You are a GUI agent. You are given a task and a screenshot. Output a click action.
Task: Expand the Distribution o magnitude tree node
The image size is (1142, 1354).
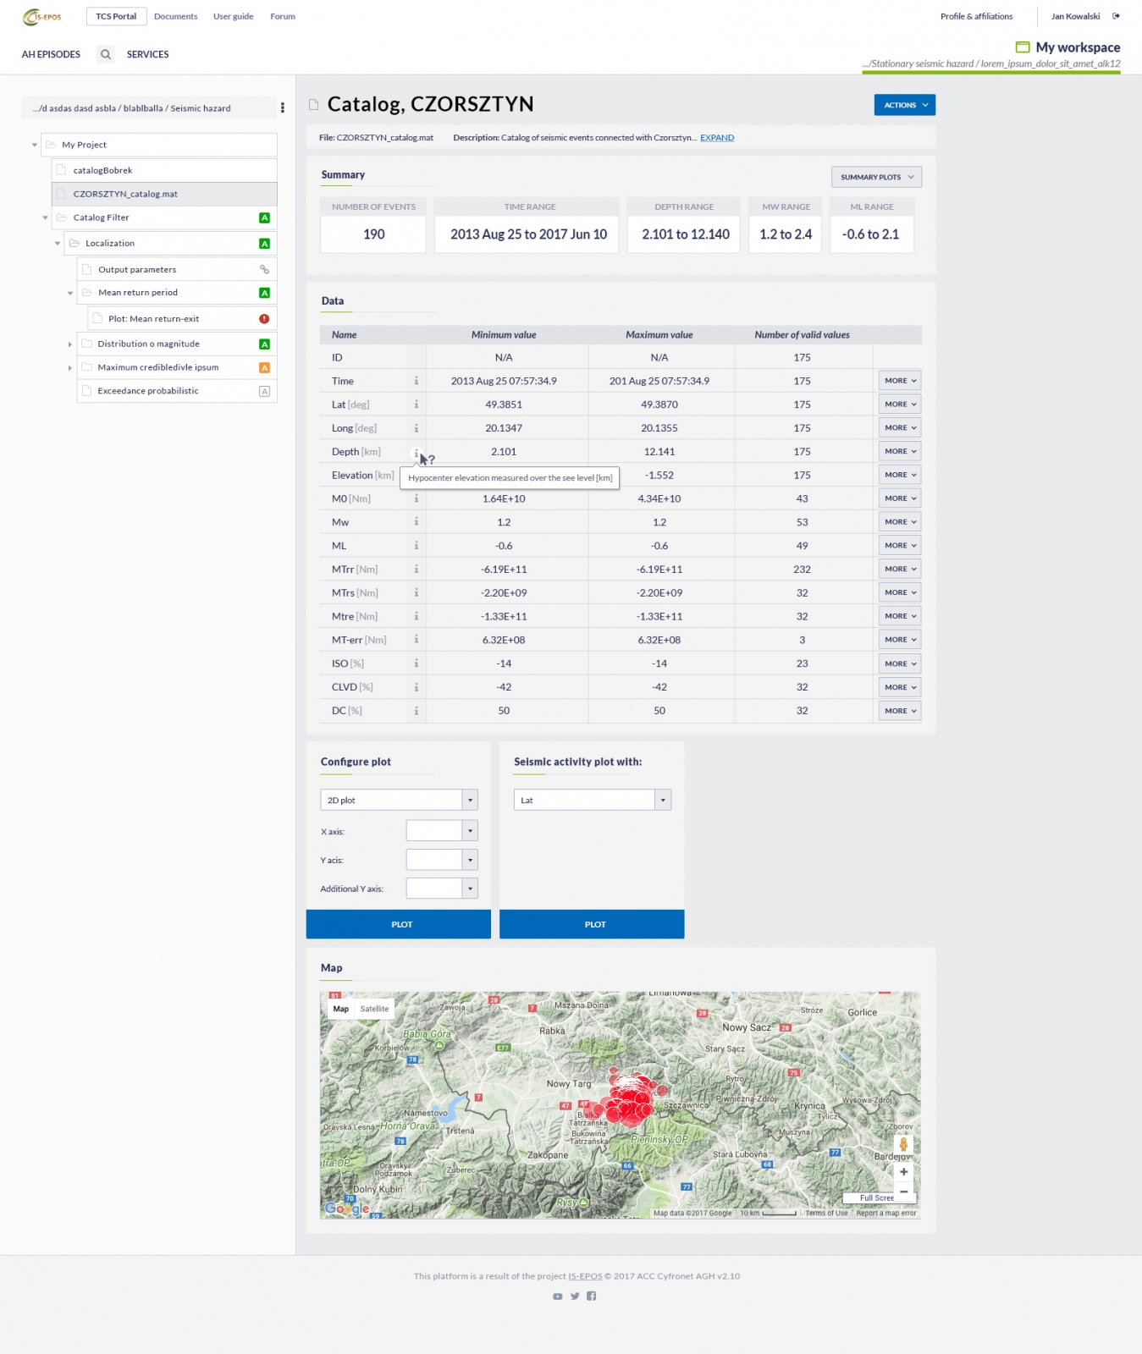(x=69, y=344)
